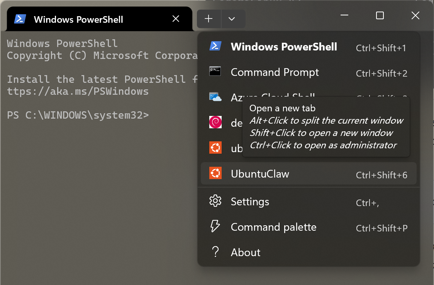Click the PS C:\WINDOWS\system32> prompt line
This screenshot has width=434, height=285.
click(x=78, y=115)
